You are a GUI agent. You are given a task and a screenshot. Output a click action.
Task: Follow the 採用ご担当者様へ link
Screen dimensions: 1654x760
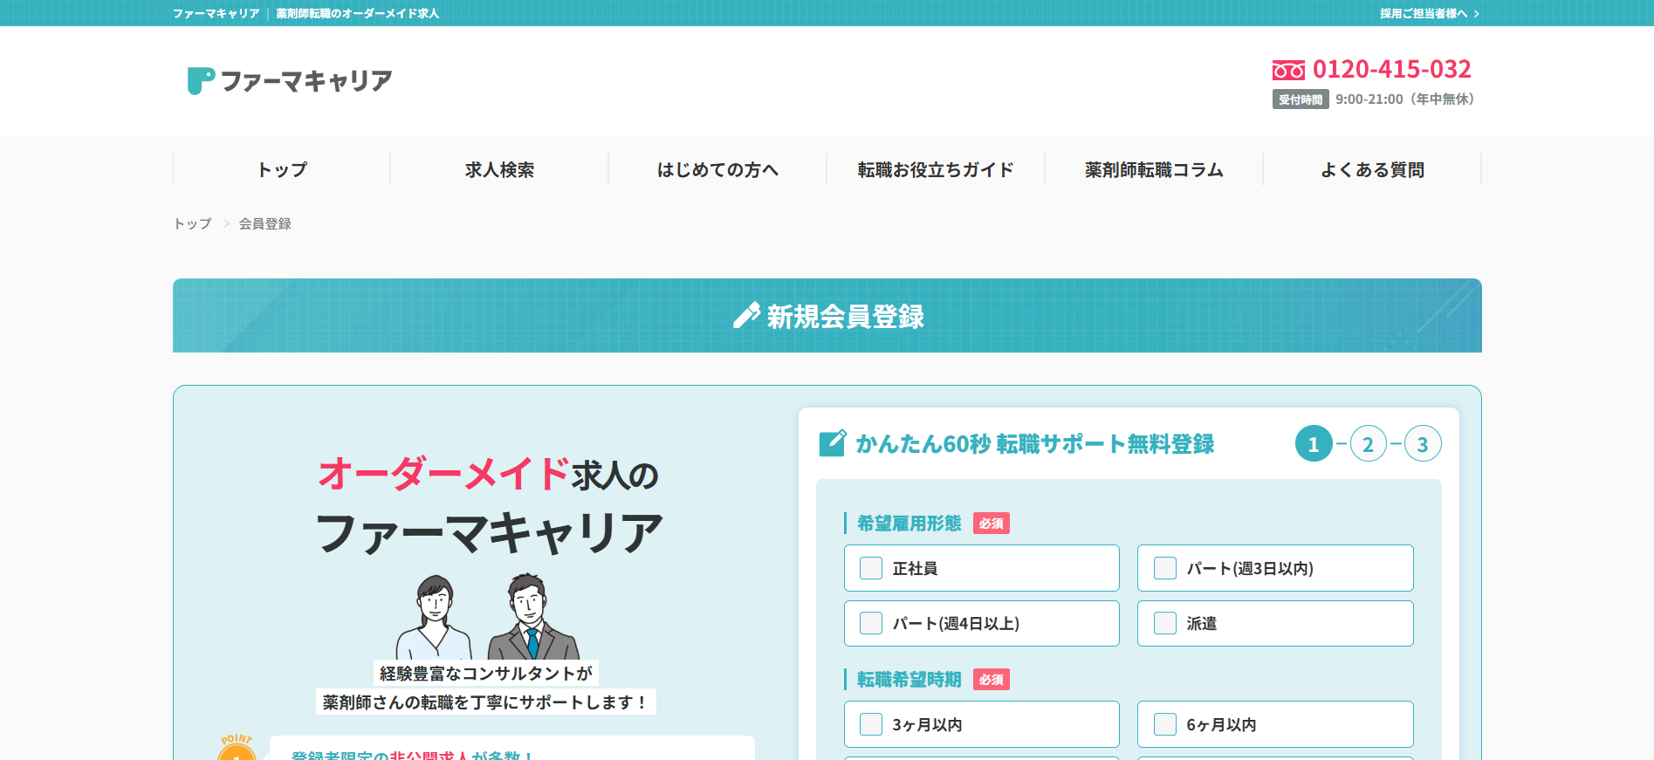pos(1430,13)
